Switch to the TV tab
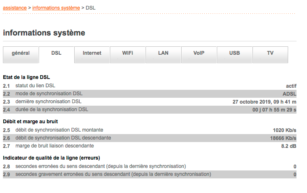The height and width of the screenshot is (193, 307). 270,53
